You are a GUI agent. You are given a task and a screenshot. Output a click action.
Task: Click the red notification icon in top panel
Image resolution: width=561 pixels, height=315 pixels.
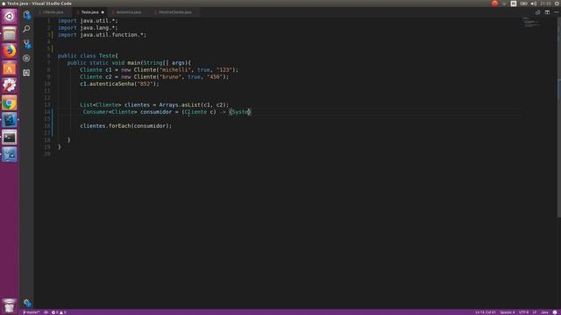pyautogui.click(x=494, y=3)
